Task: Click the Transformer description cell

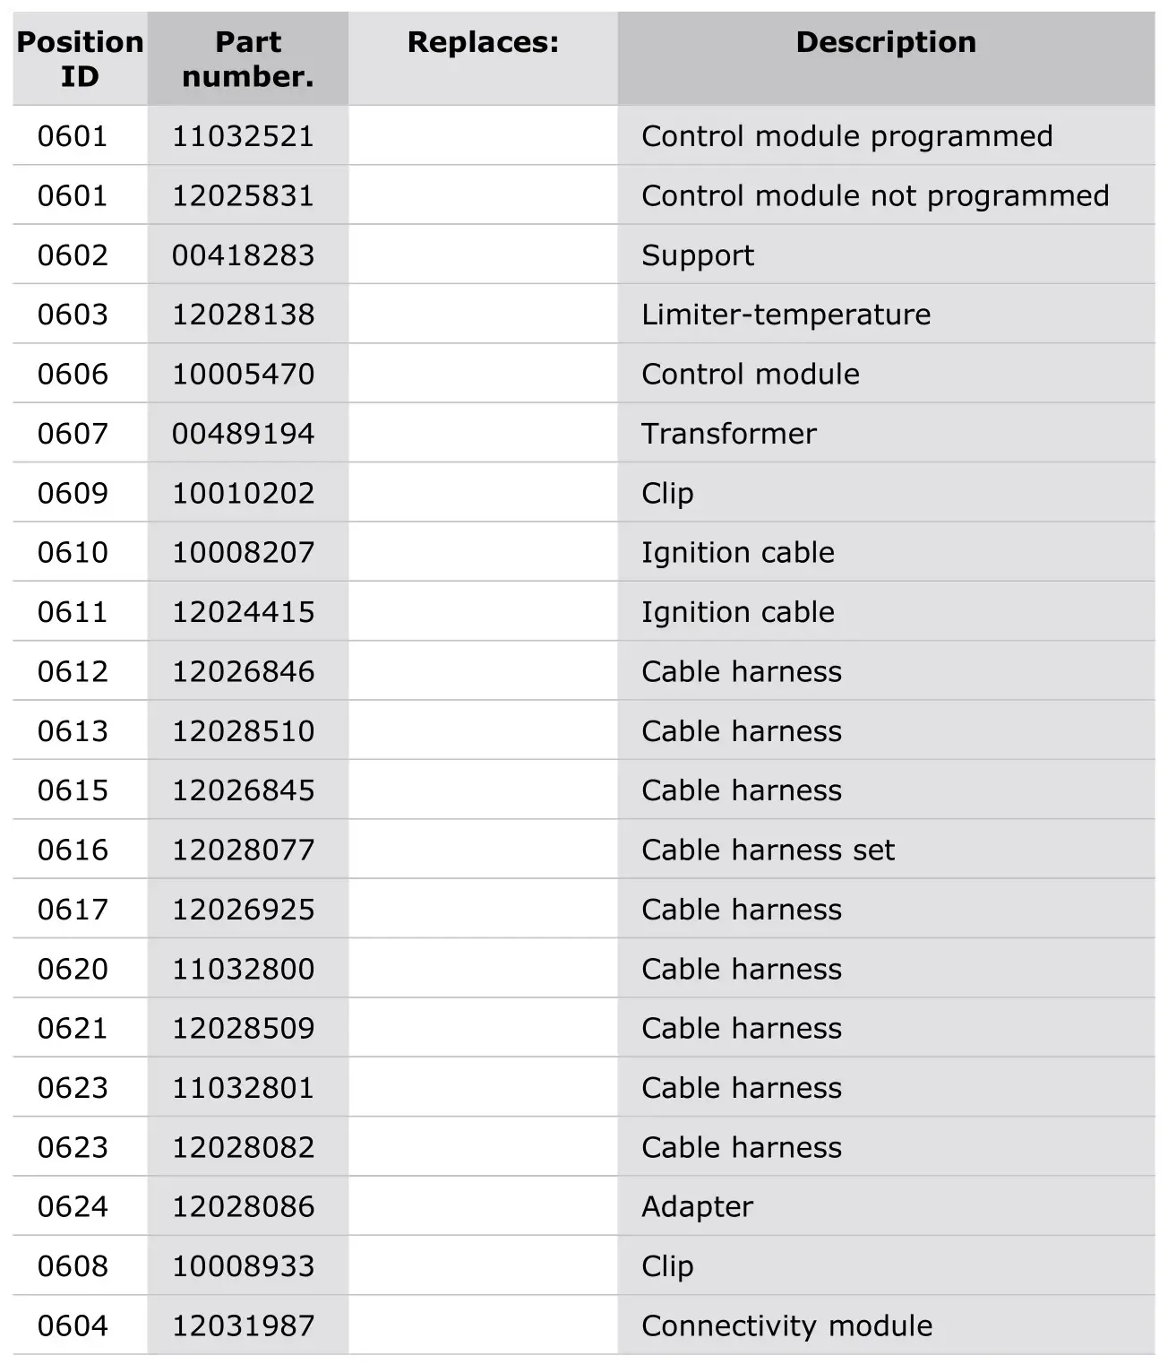Action: coord(728,434)
